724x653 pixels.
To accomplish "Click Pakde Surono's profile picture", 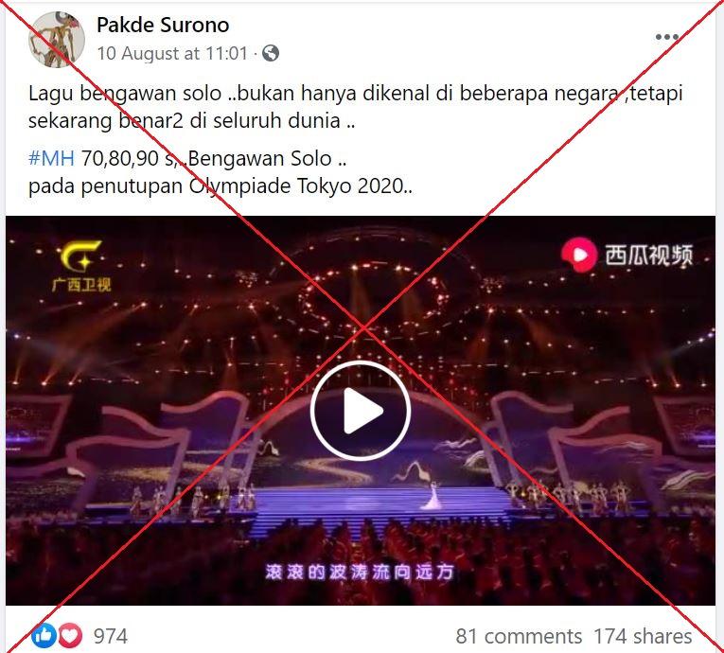I will 57,40.
